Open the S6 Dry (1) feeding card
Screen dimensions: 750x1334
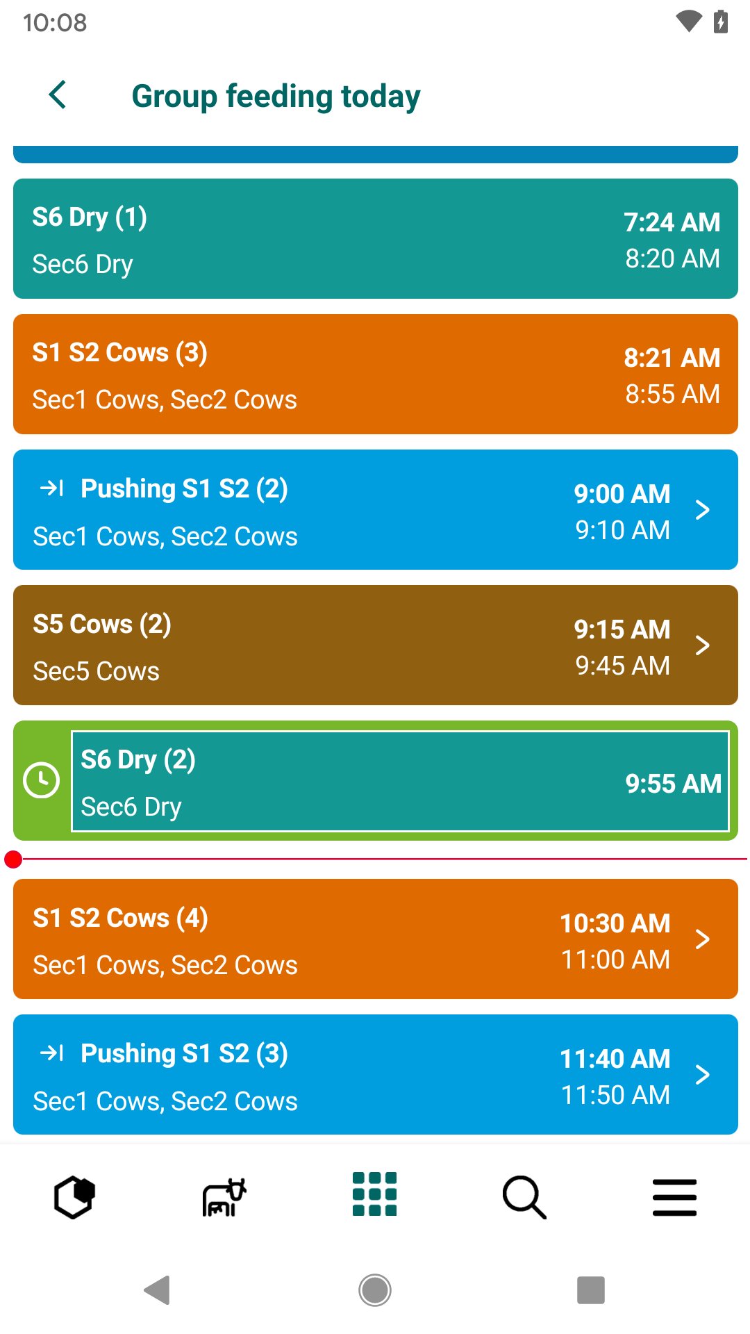[x=376, y=239]
